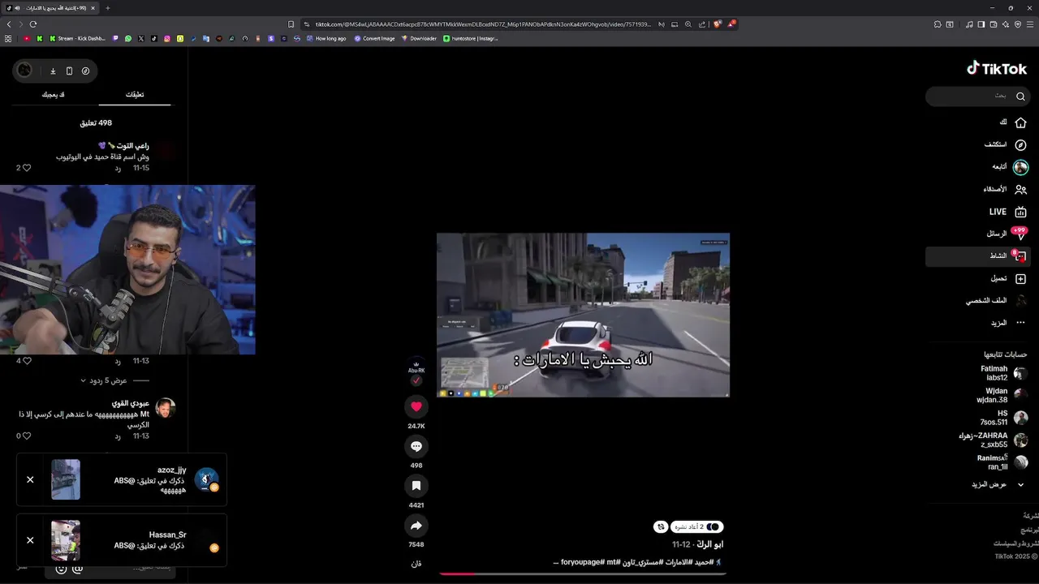Reload the page with the refresh button
1039x584 pixels.
(33, 24)
